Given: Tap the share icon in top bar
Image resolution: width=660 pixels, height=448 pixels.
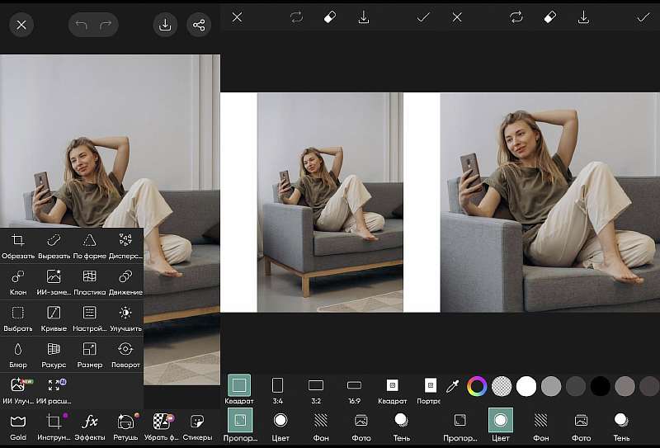Looking at the screenshot, I should point(198,25).
